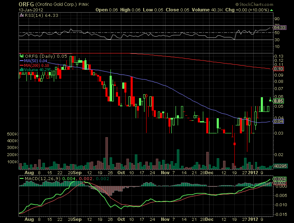Click the 0.02 price axis label
This screenshot has width=294, height=223.
coord(278,154)
